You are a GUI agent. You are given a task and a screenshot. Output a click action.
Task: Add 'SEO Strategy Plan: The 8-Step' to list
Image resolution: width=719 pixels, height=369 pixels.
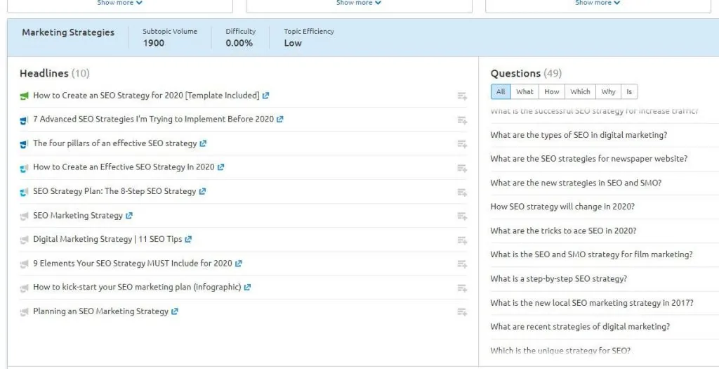tap(462, 193)
